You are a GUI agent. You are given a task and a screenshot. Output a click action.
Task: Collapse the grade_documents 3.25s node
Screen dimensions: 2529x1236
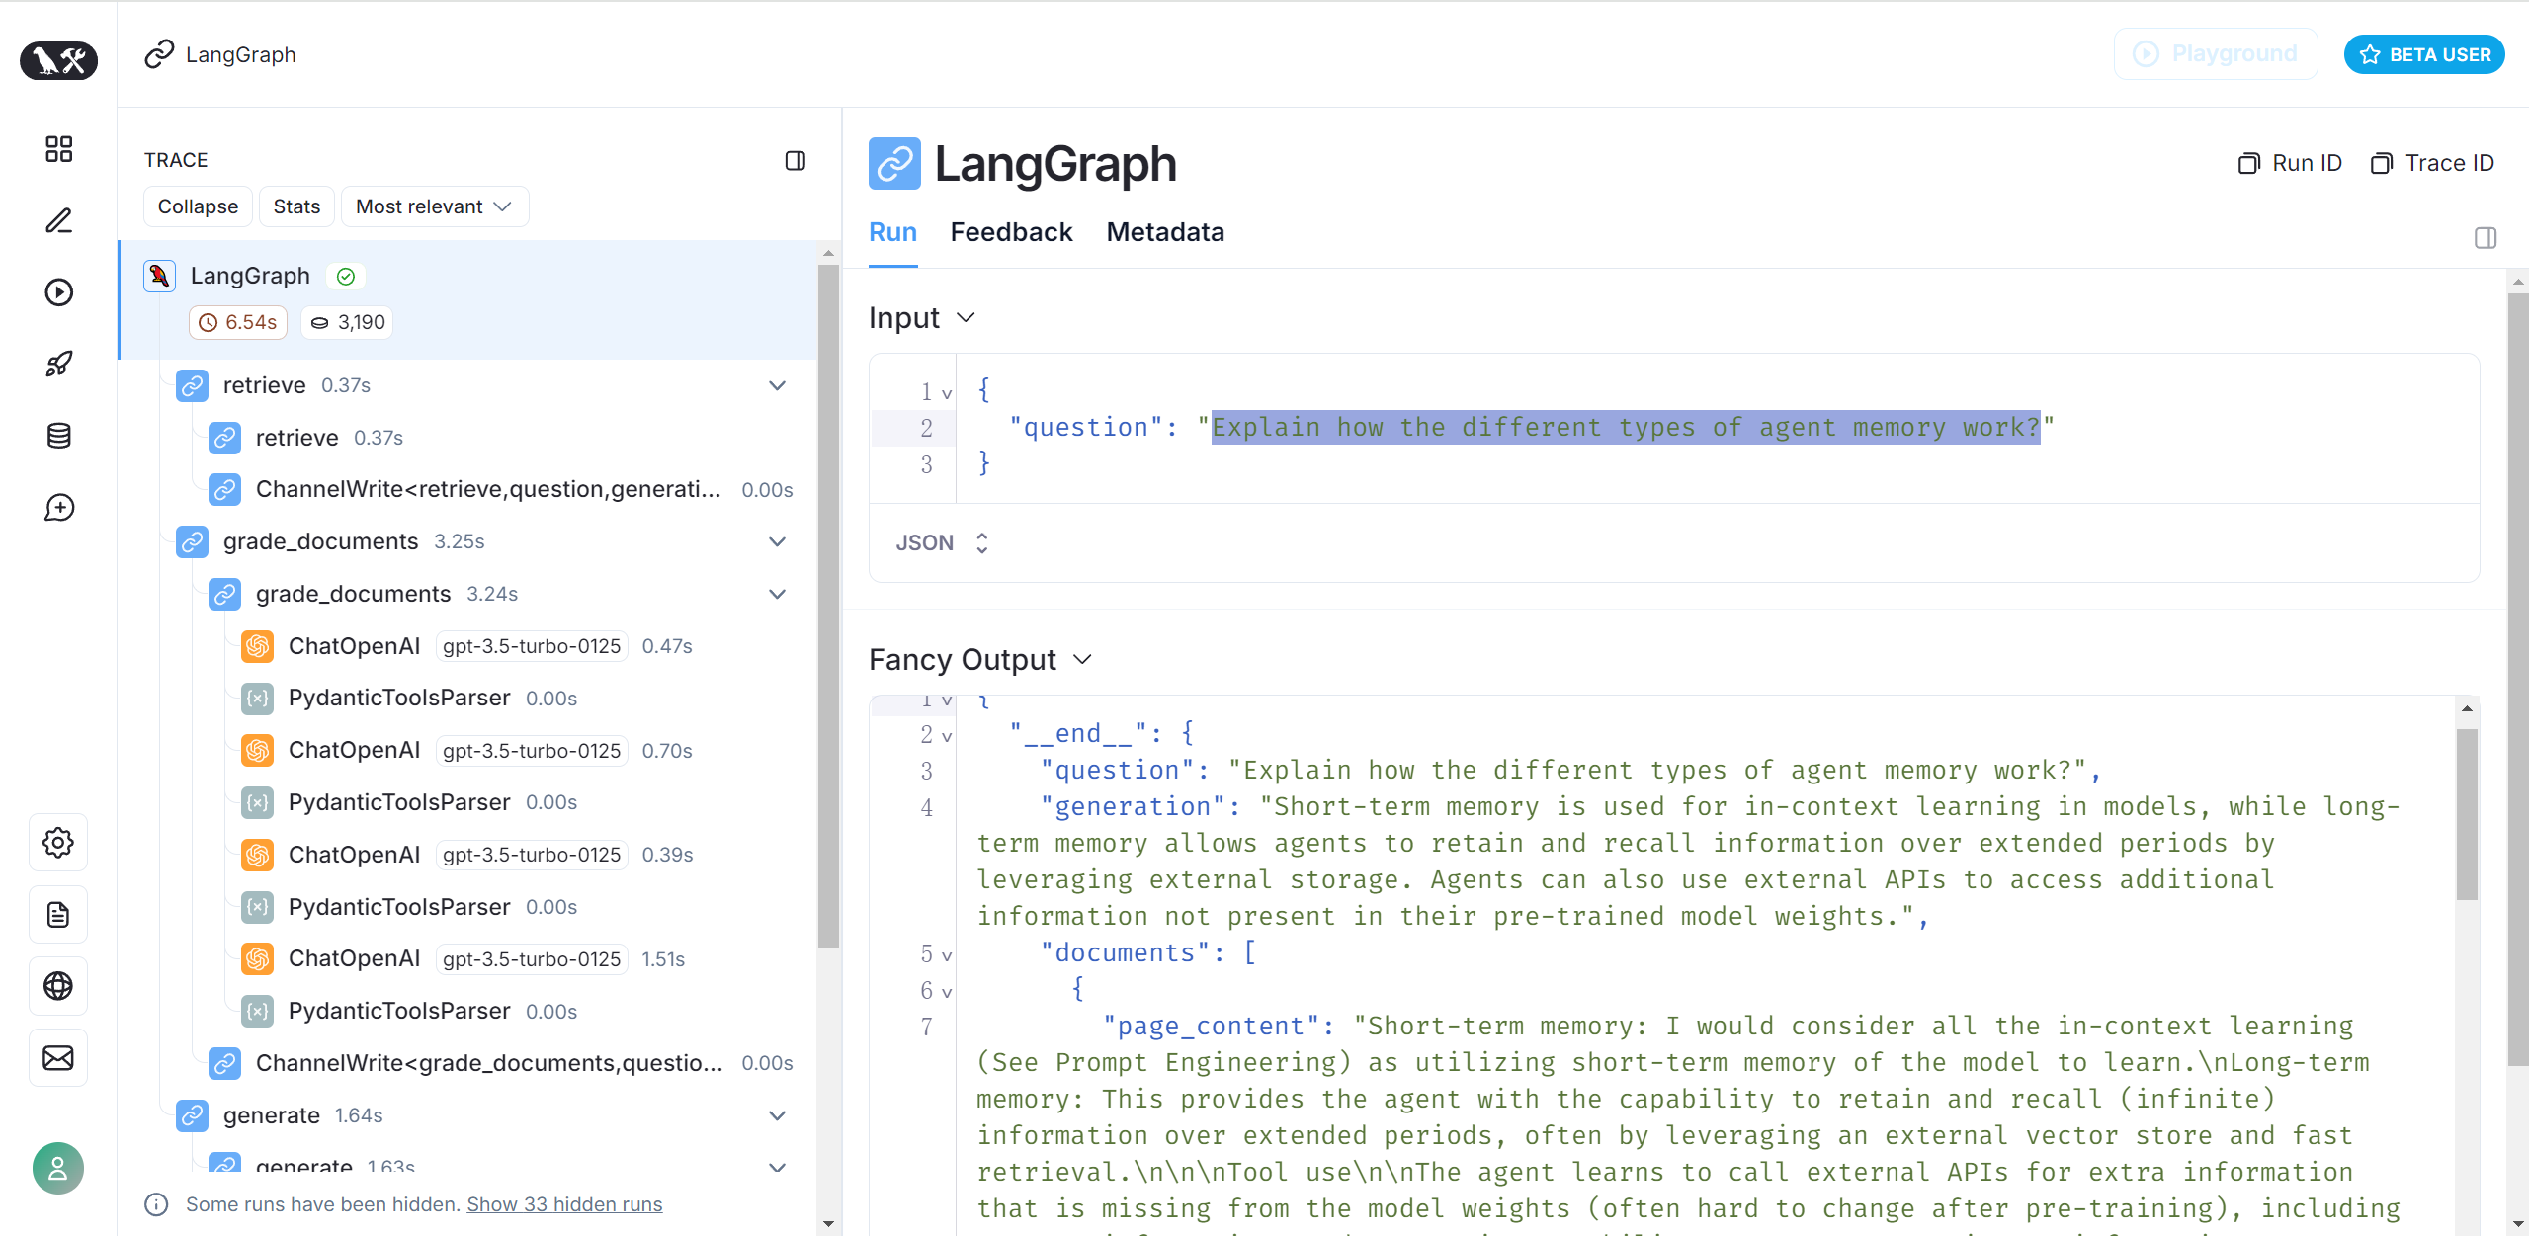click(x=778, y=541)
